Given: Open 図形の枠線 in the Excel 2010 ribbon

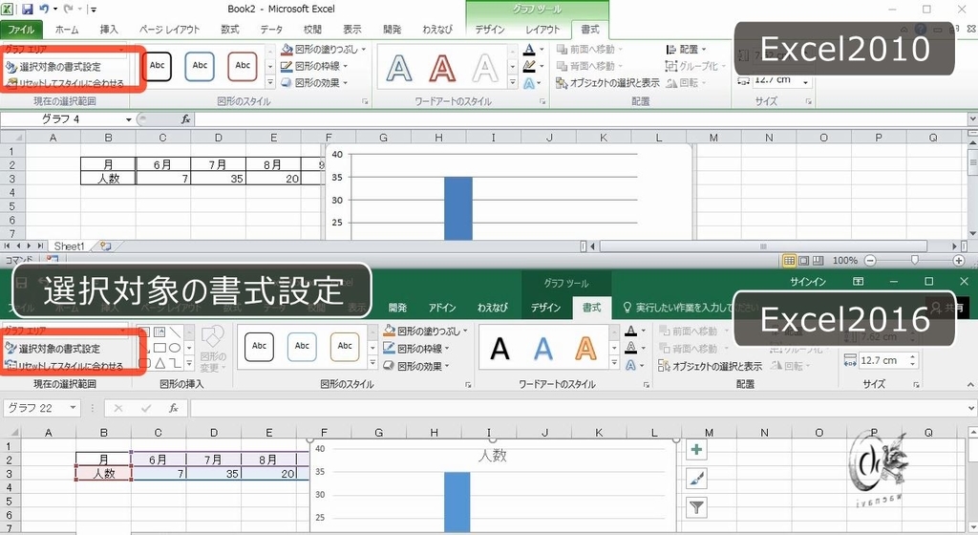Looking at the screenshot, I should (313, 66).
